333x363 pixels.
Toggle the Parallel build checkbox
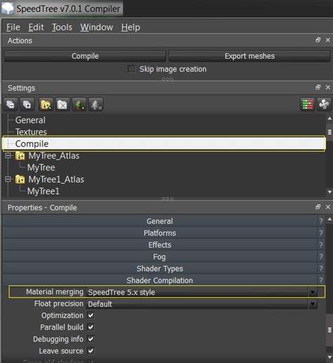(x=91, y=327)
